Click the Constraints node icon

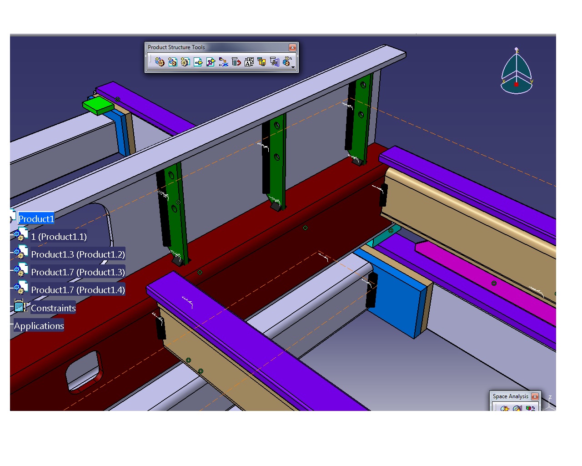pos(20,306)
